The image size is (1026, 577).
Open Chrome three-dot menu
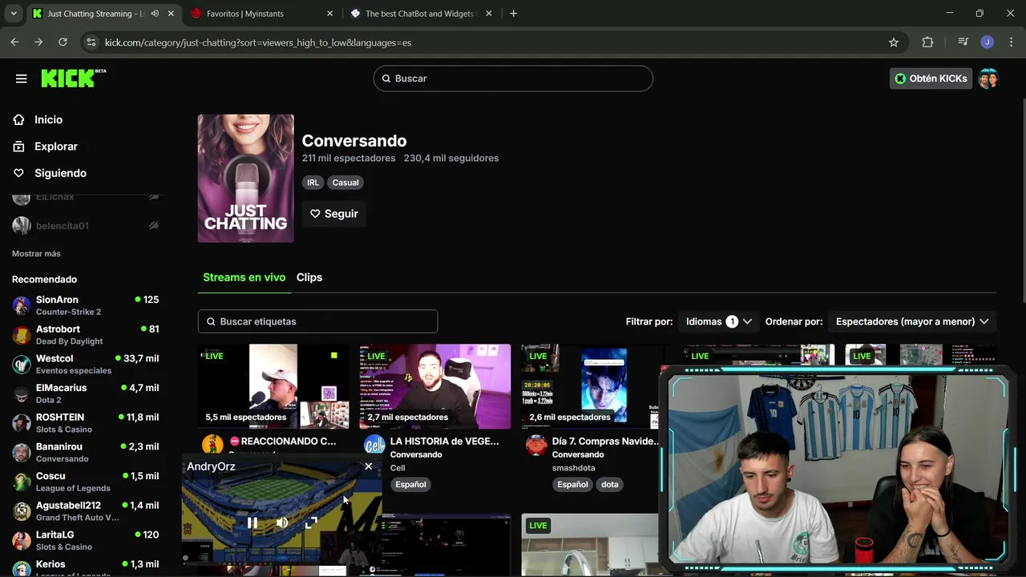click(x=1010, y=42)
